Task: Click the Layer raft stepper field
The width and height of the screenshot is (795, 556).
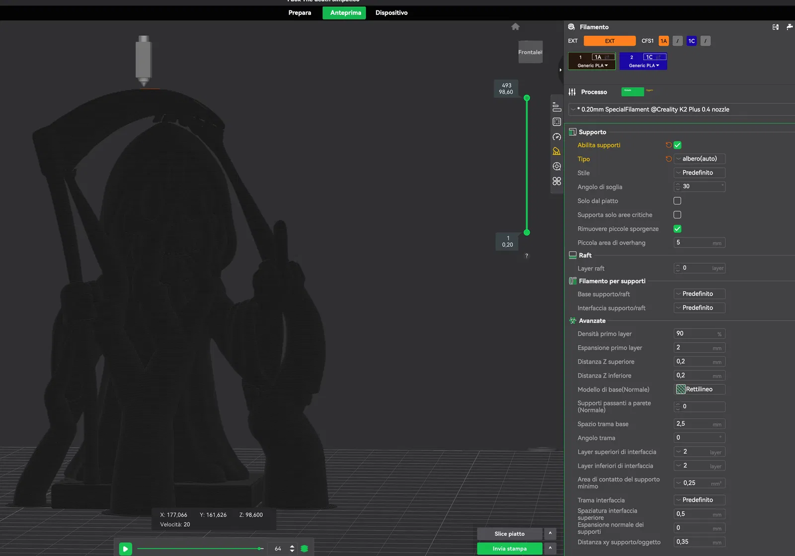Action: (699, 268)
